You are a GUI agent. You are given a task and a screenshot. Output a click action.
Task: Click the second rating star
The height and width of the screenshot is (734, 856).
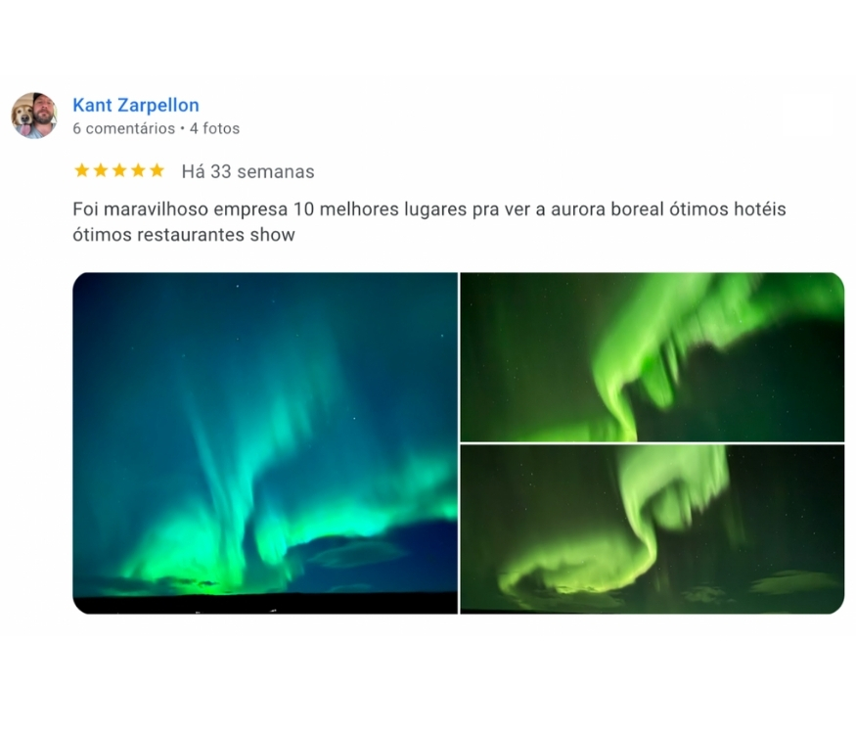(x=101, y=170)
